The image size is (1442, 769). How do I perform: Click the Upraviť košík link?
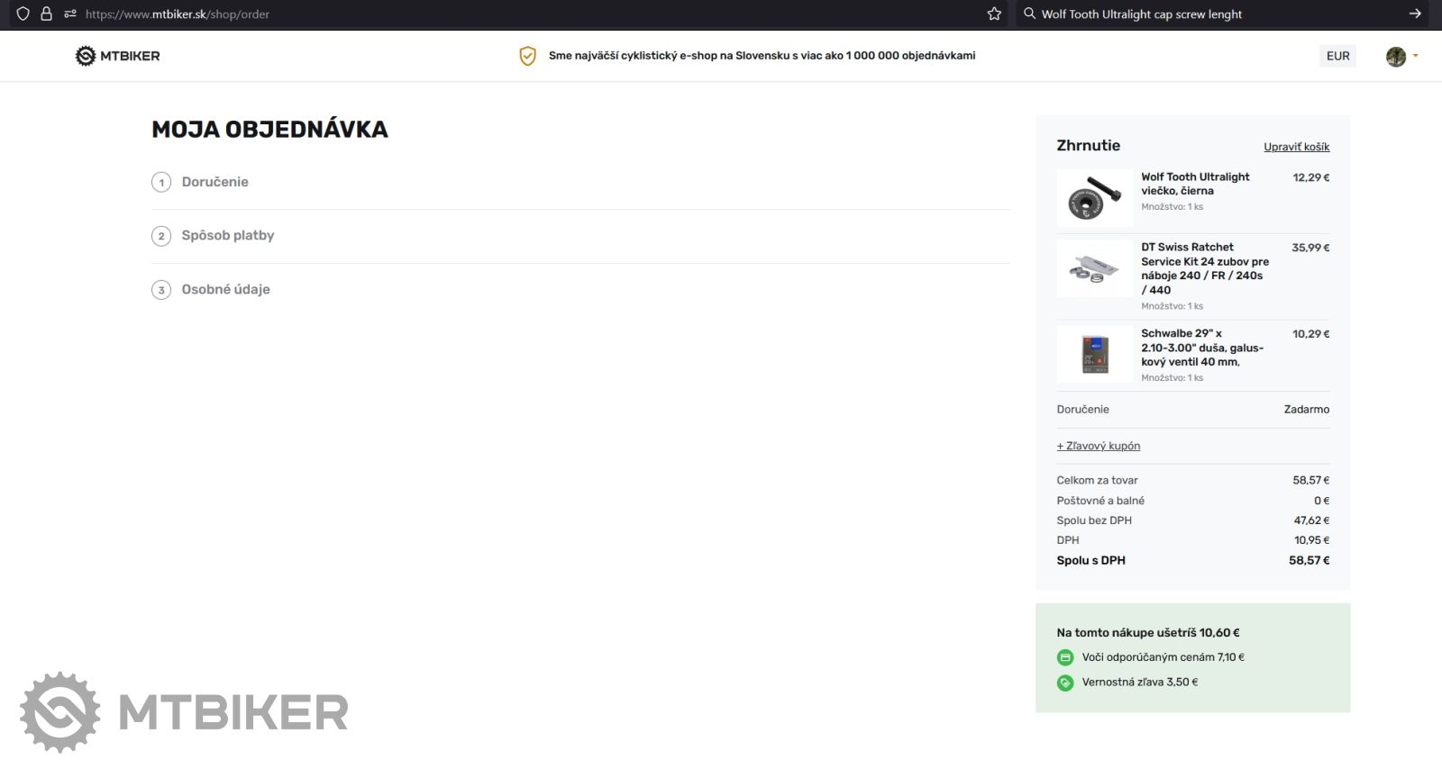click(1296, 147)
